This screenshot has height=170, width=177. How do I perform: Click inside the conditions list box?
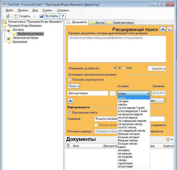coord(117,49)
